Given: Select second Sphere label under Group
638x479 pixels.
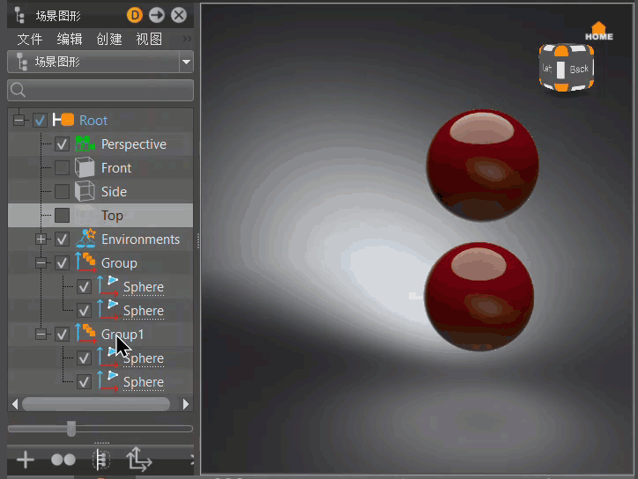Looking at the screenshot, I should click(144, 311).
